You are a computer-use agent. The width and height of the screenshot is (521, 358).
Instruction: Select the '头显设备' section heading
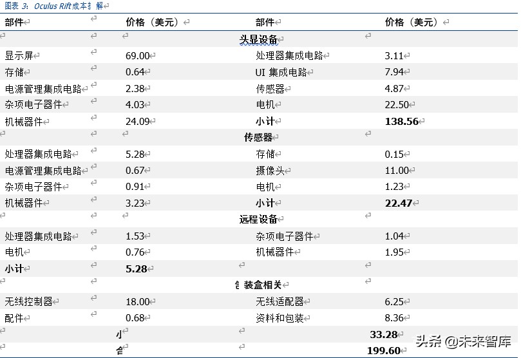[258, 39]
